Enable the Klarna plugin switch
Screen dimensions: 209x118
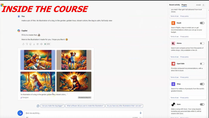click(x=202, y=43)
